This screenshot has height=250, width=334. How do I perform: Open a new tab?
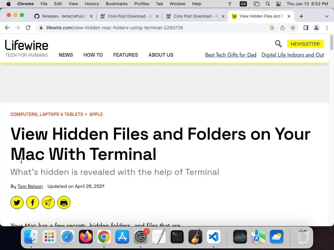[x=301, y=16]
